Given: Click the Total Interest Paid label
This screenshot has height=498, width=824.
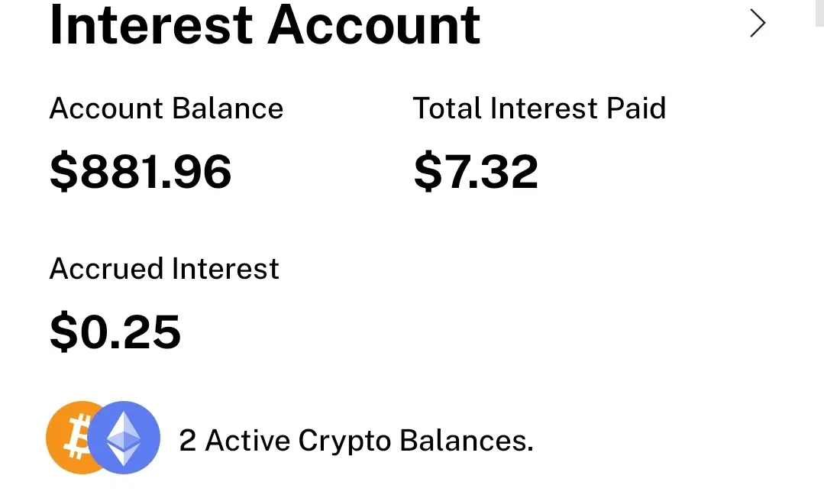Looking at the screenshot, I should 539,108.
